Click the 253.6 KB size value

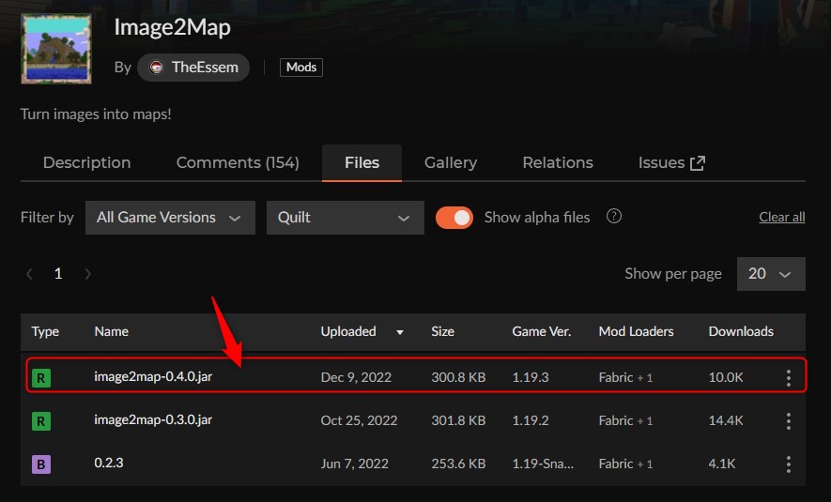(458, 464)
